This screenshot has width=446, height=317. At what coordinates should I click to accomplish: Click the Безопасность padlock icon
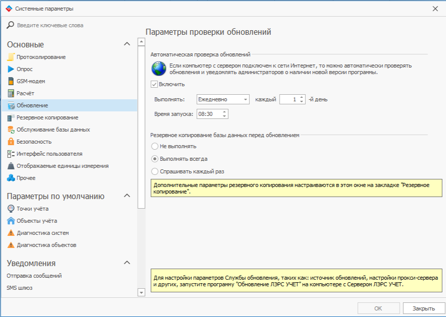[x=11, y=142]
